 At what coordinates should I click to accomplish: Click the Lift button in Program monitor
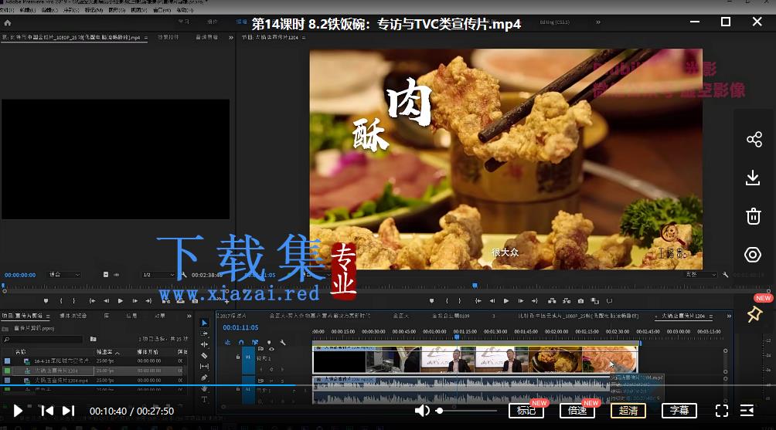[552, 300]
